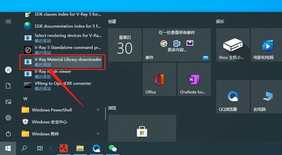
Task: Open the Xbox 主机小... tile
Action: coord(233,45)
